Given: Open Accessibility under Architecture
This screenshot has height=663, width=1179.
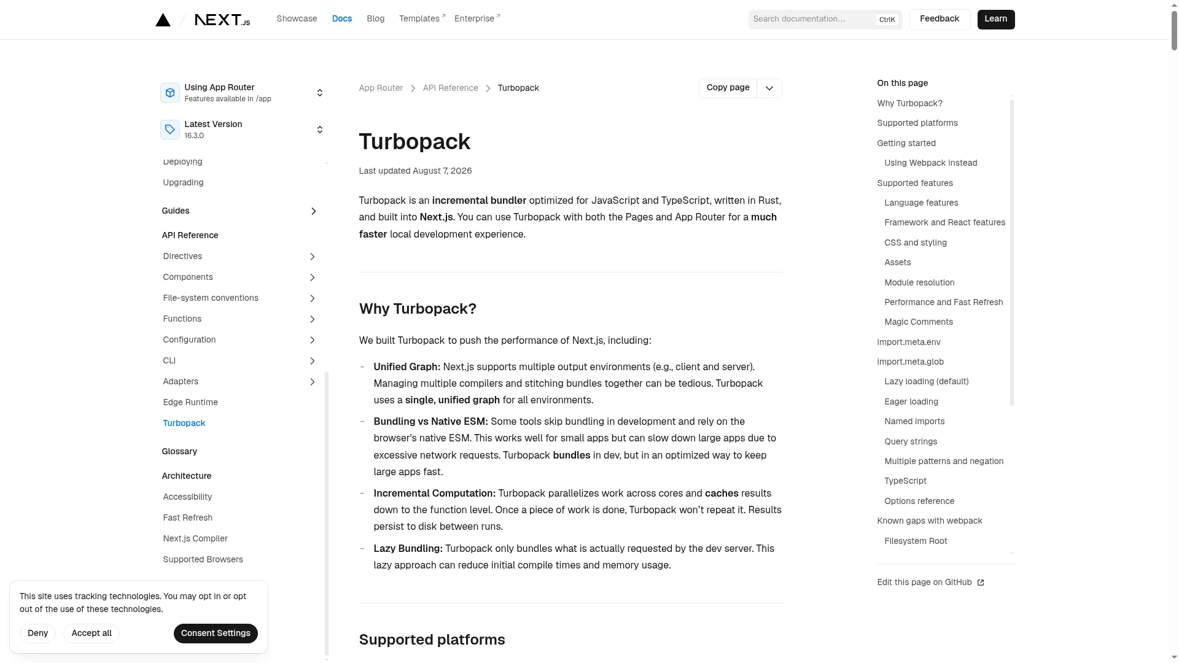Looking at the screenshot, I should pyautogui.click(x=187, y=497).
